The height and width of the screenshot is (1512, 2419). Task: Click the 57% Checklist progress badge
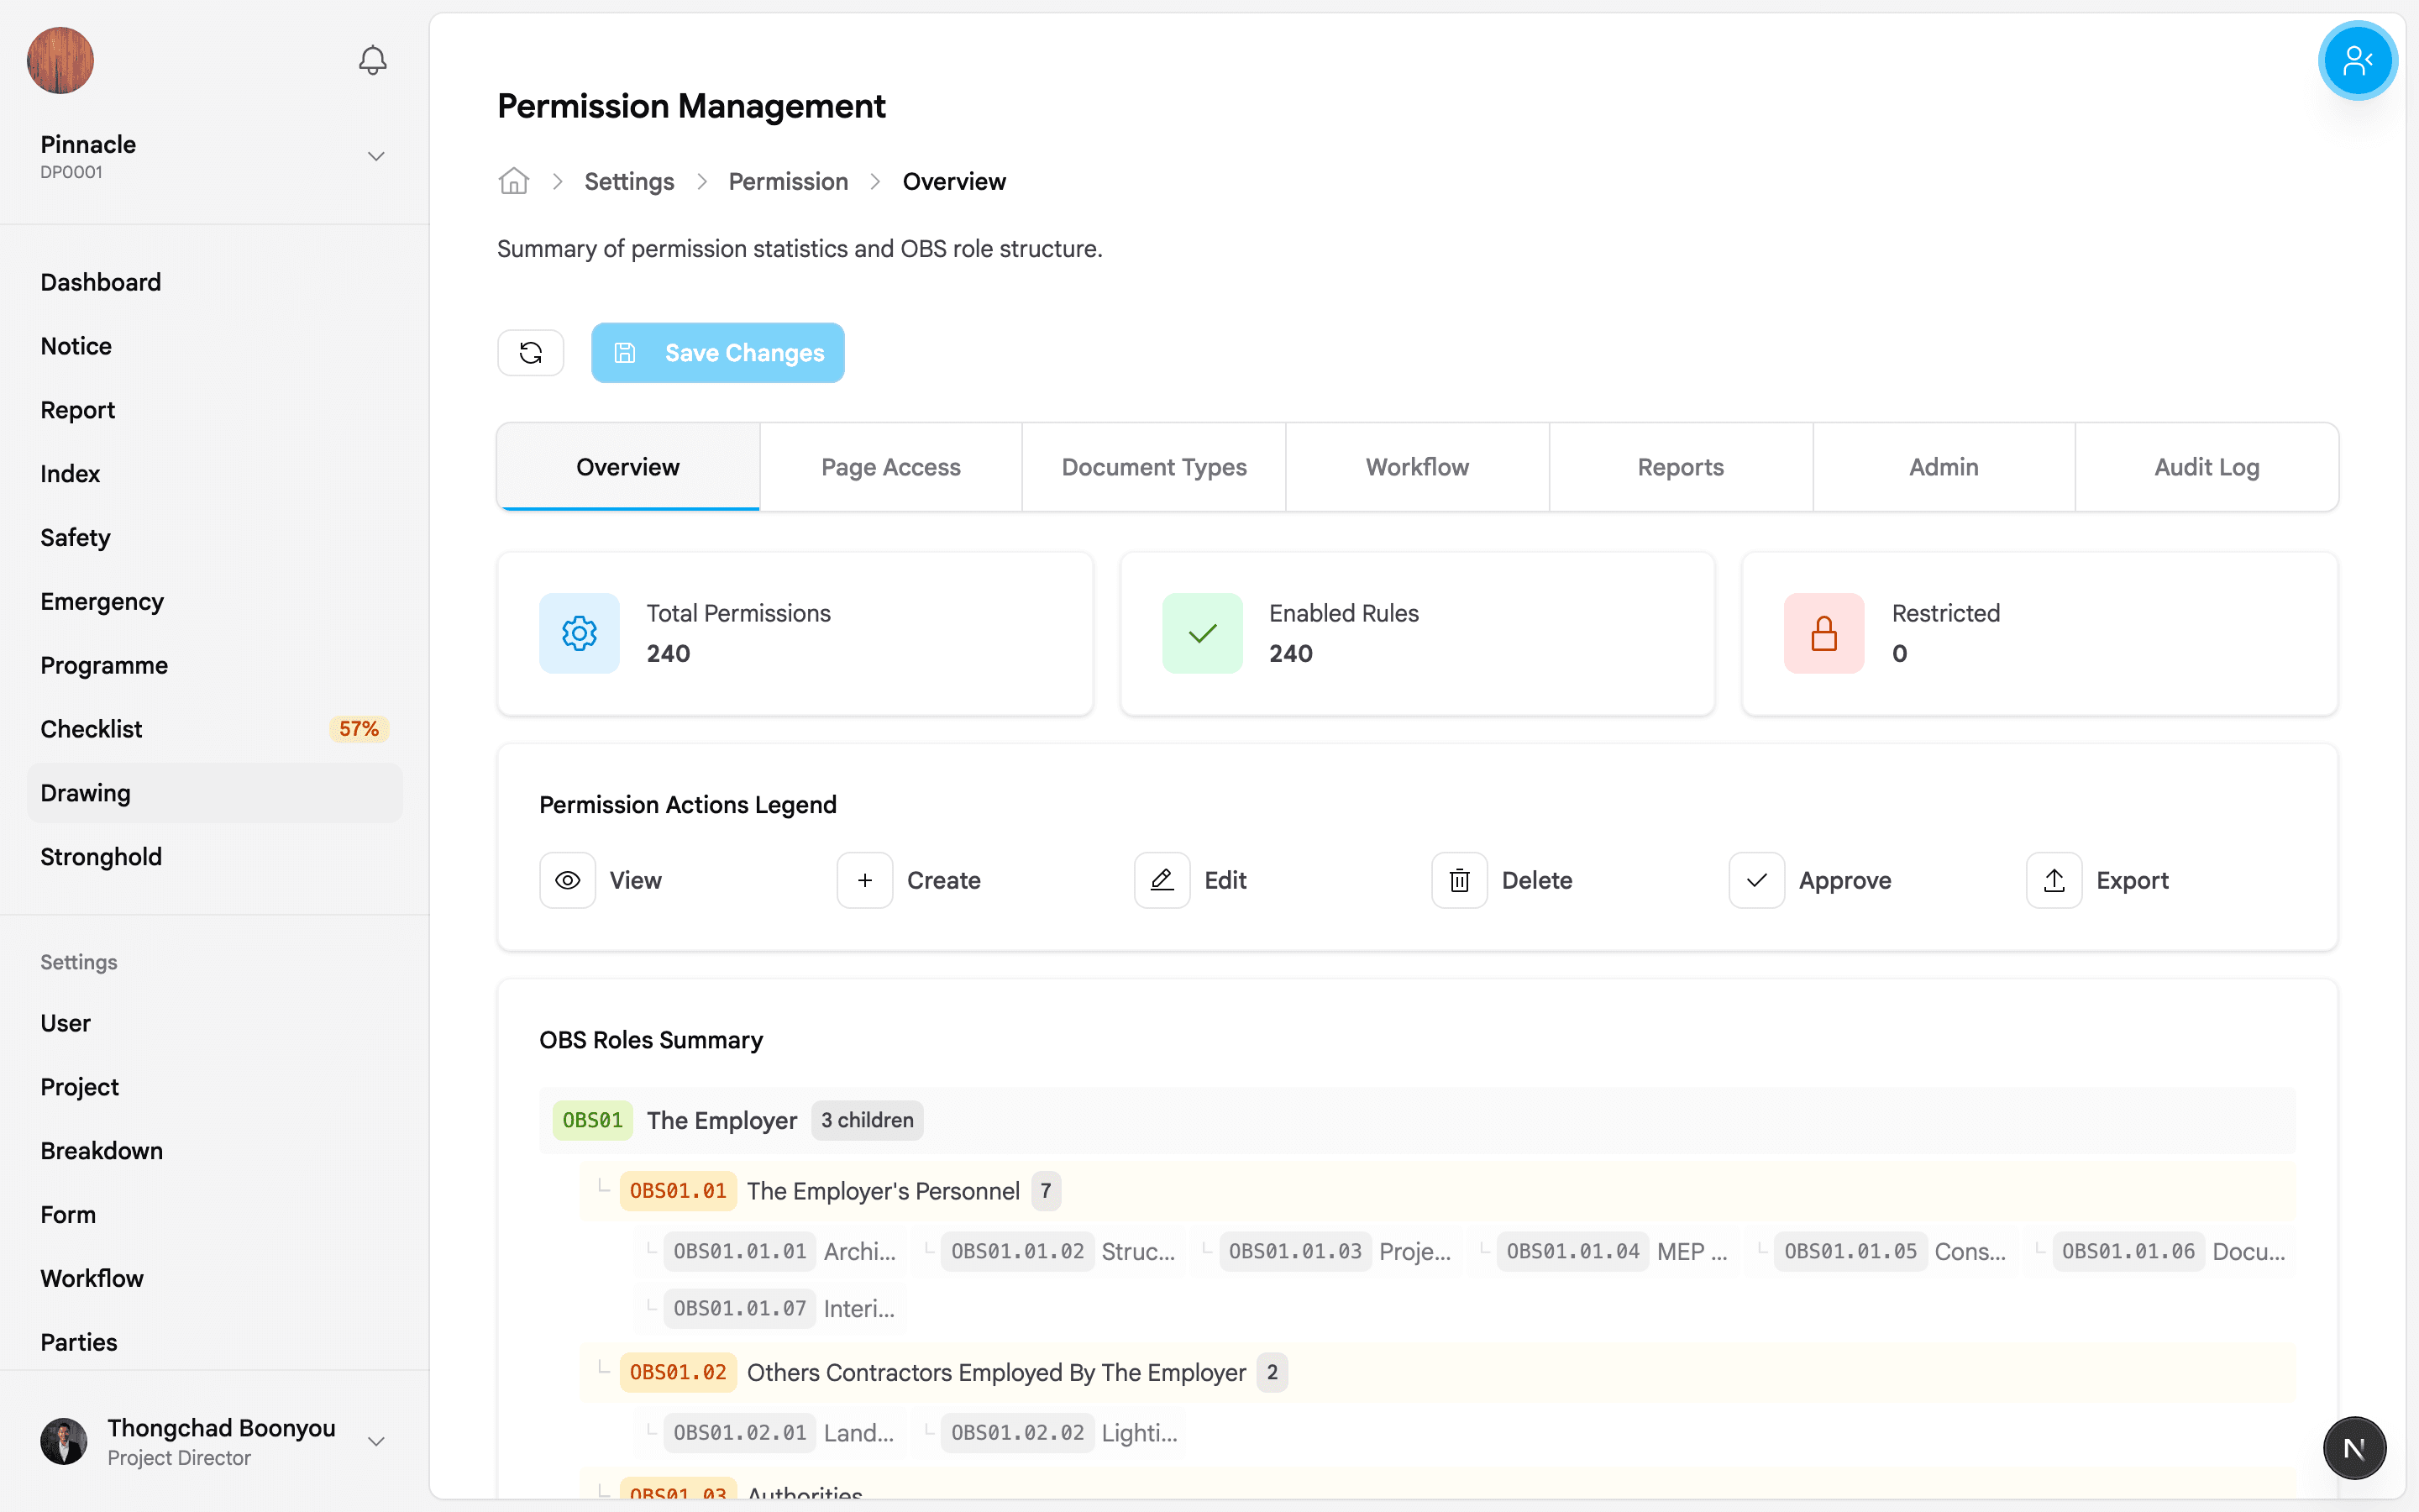358,728
